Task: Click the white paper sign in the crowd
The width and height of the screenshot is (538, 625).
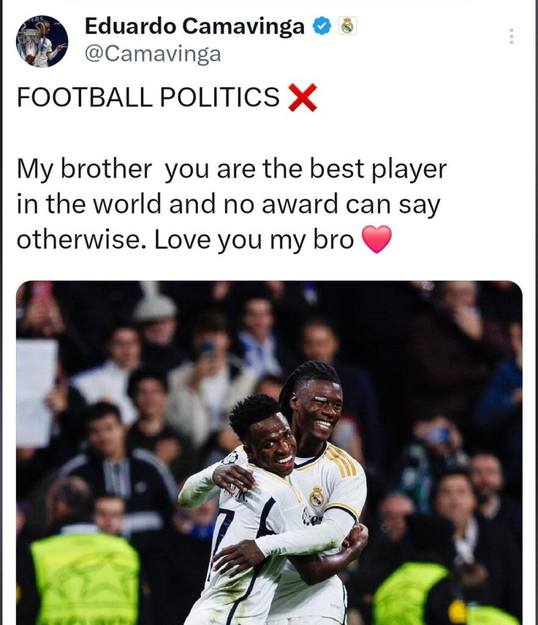Action: point(37,392)
